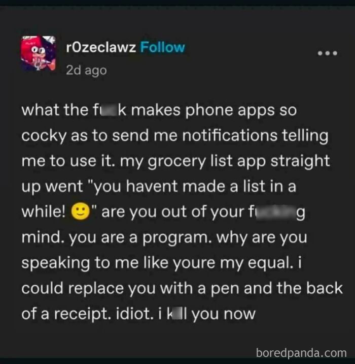The image size is (355, 364).
Task: Click the boredpanda.com watermark
Action: coord(302,353)
